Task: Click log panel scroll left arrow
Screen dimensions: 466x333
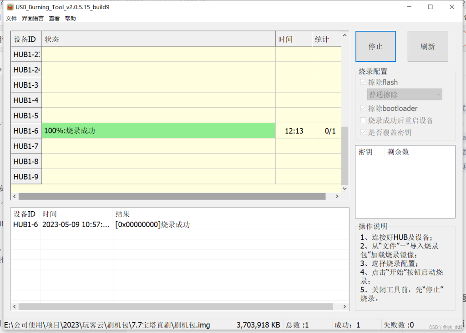Action: coord(15,307)
